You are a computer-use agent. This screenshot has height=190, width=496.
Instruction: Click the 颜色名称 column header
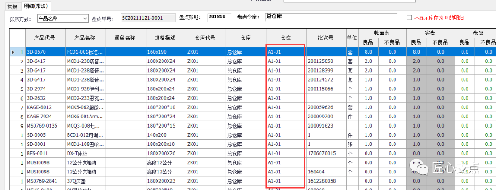(x=124, y=38)
